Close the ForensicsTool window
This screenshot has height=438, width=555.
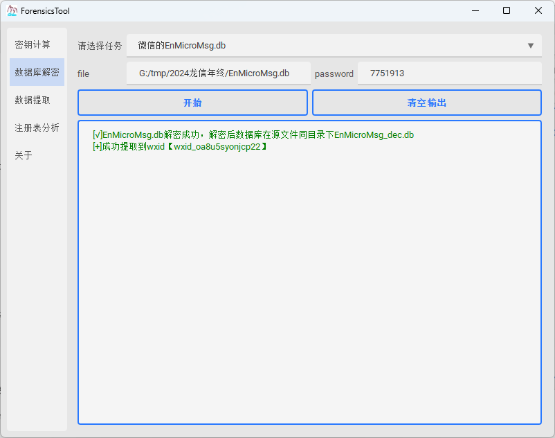[x=538, y=10]
